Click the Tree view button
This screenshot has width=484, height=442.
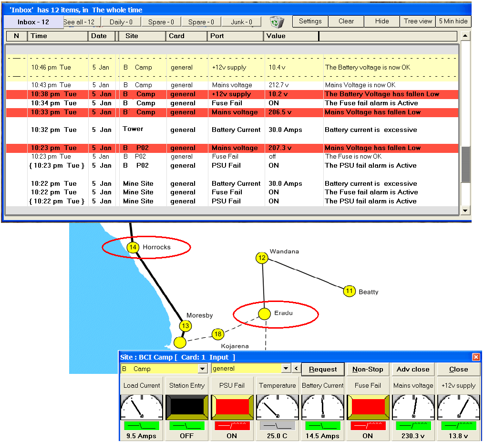tap(418, 21)
